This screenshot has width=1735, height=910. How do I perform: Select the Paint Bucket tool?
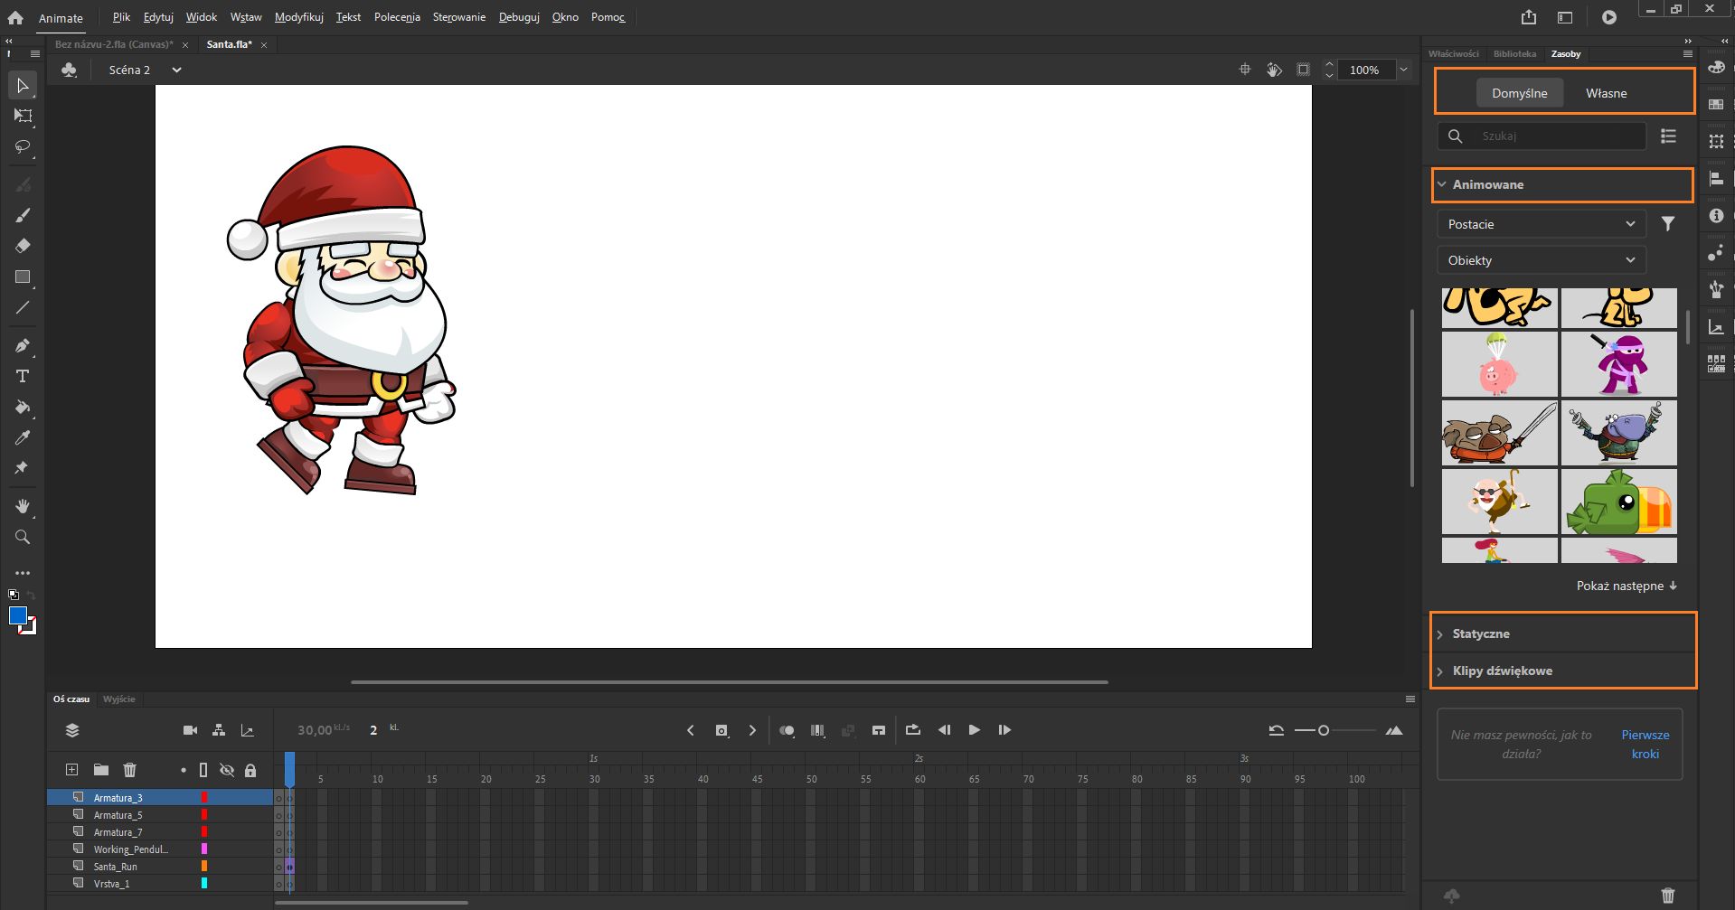[x=23, y=407]
